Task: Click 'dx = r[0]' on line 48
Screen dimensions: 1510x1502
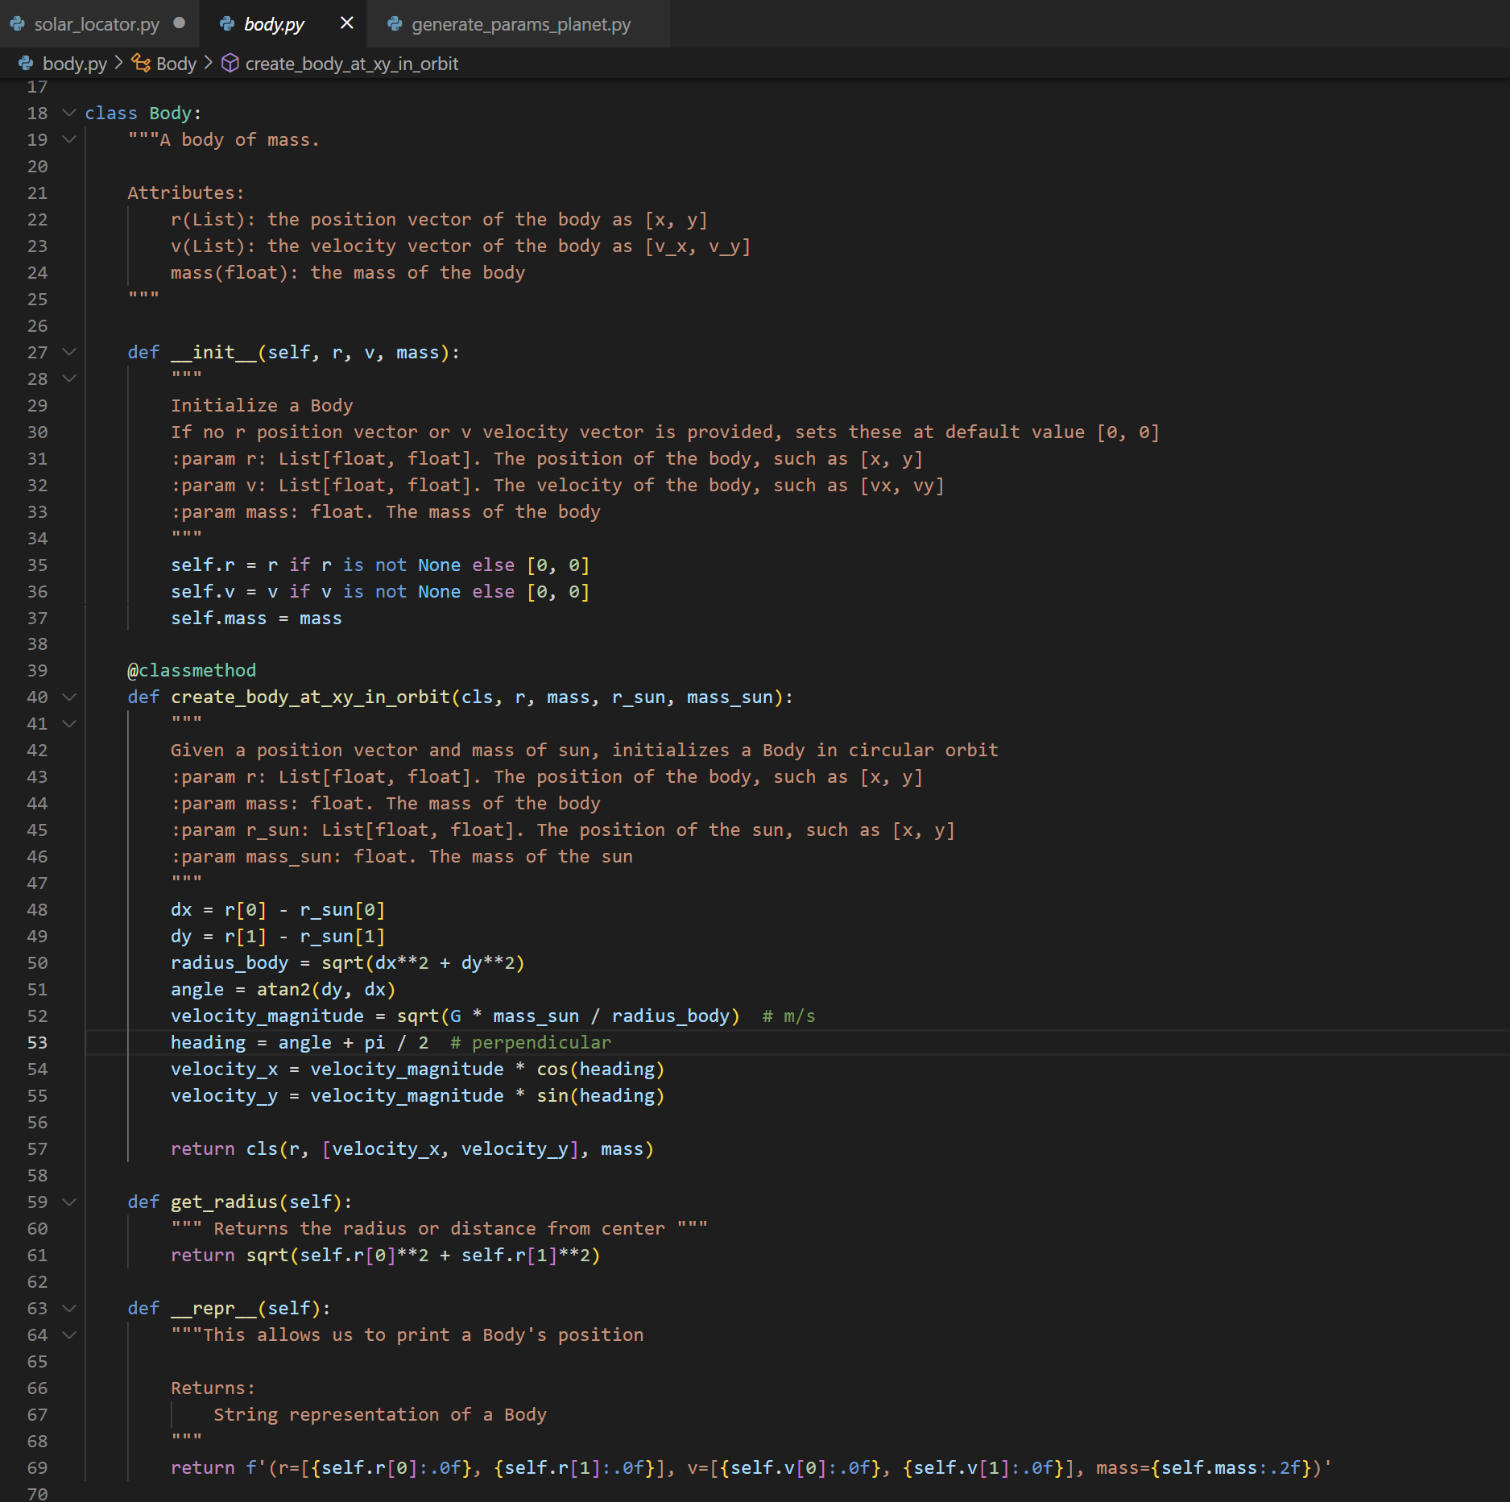Action: pyautogui.click(x=219, y=910)
